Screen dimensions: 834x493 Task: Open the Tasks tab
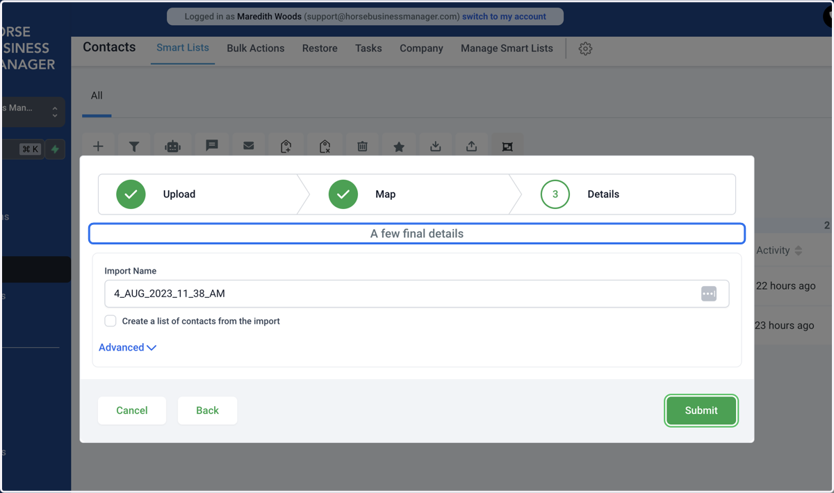(x=368, y=49)
